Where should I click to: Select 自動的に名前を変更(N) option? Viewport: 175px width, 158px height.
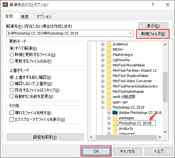click(31, 96)
